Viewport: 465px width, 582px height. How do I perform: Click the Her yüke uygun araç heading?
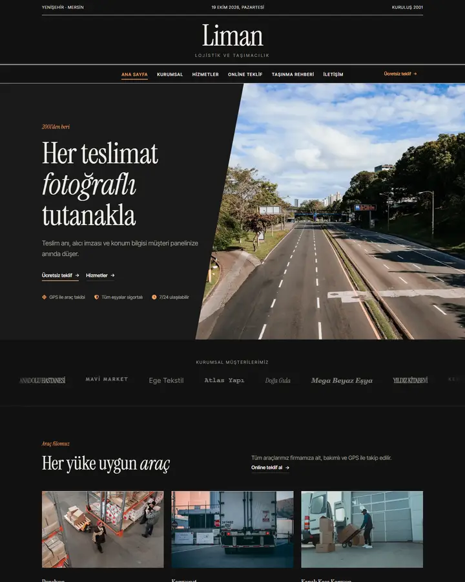[x=106, y=464]
